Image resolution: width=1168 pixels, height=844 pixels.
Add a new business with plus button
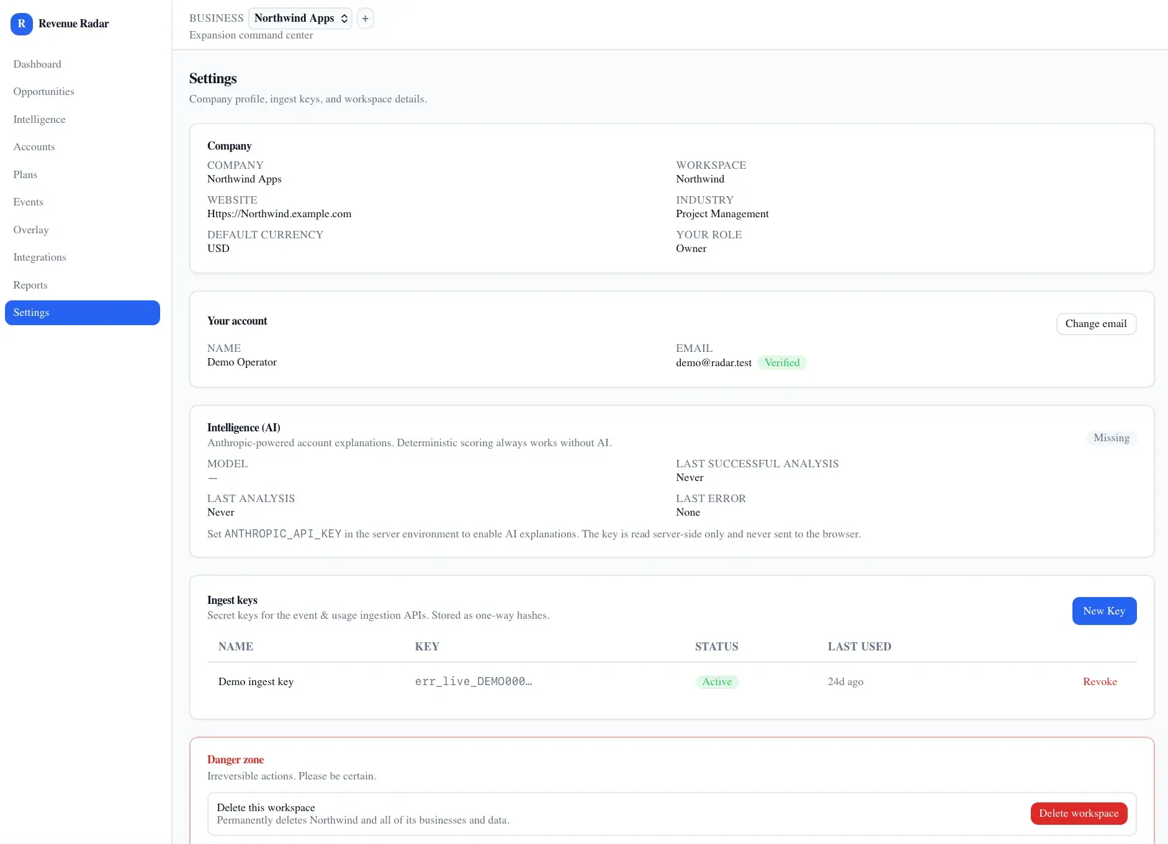[365, 19]
